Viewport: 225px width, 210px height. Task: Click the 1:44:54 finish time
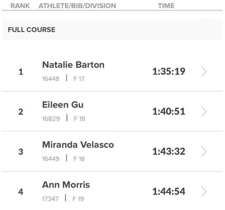[169, 191]
